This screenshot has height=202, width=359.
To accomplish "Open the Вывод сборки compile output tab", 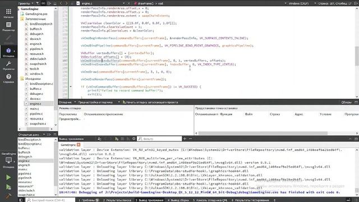I will coord(178,200).
